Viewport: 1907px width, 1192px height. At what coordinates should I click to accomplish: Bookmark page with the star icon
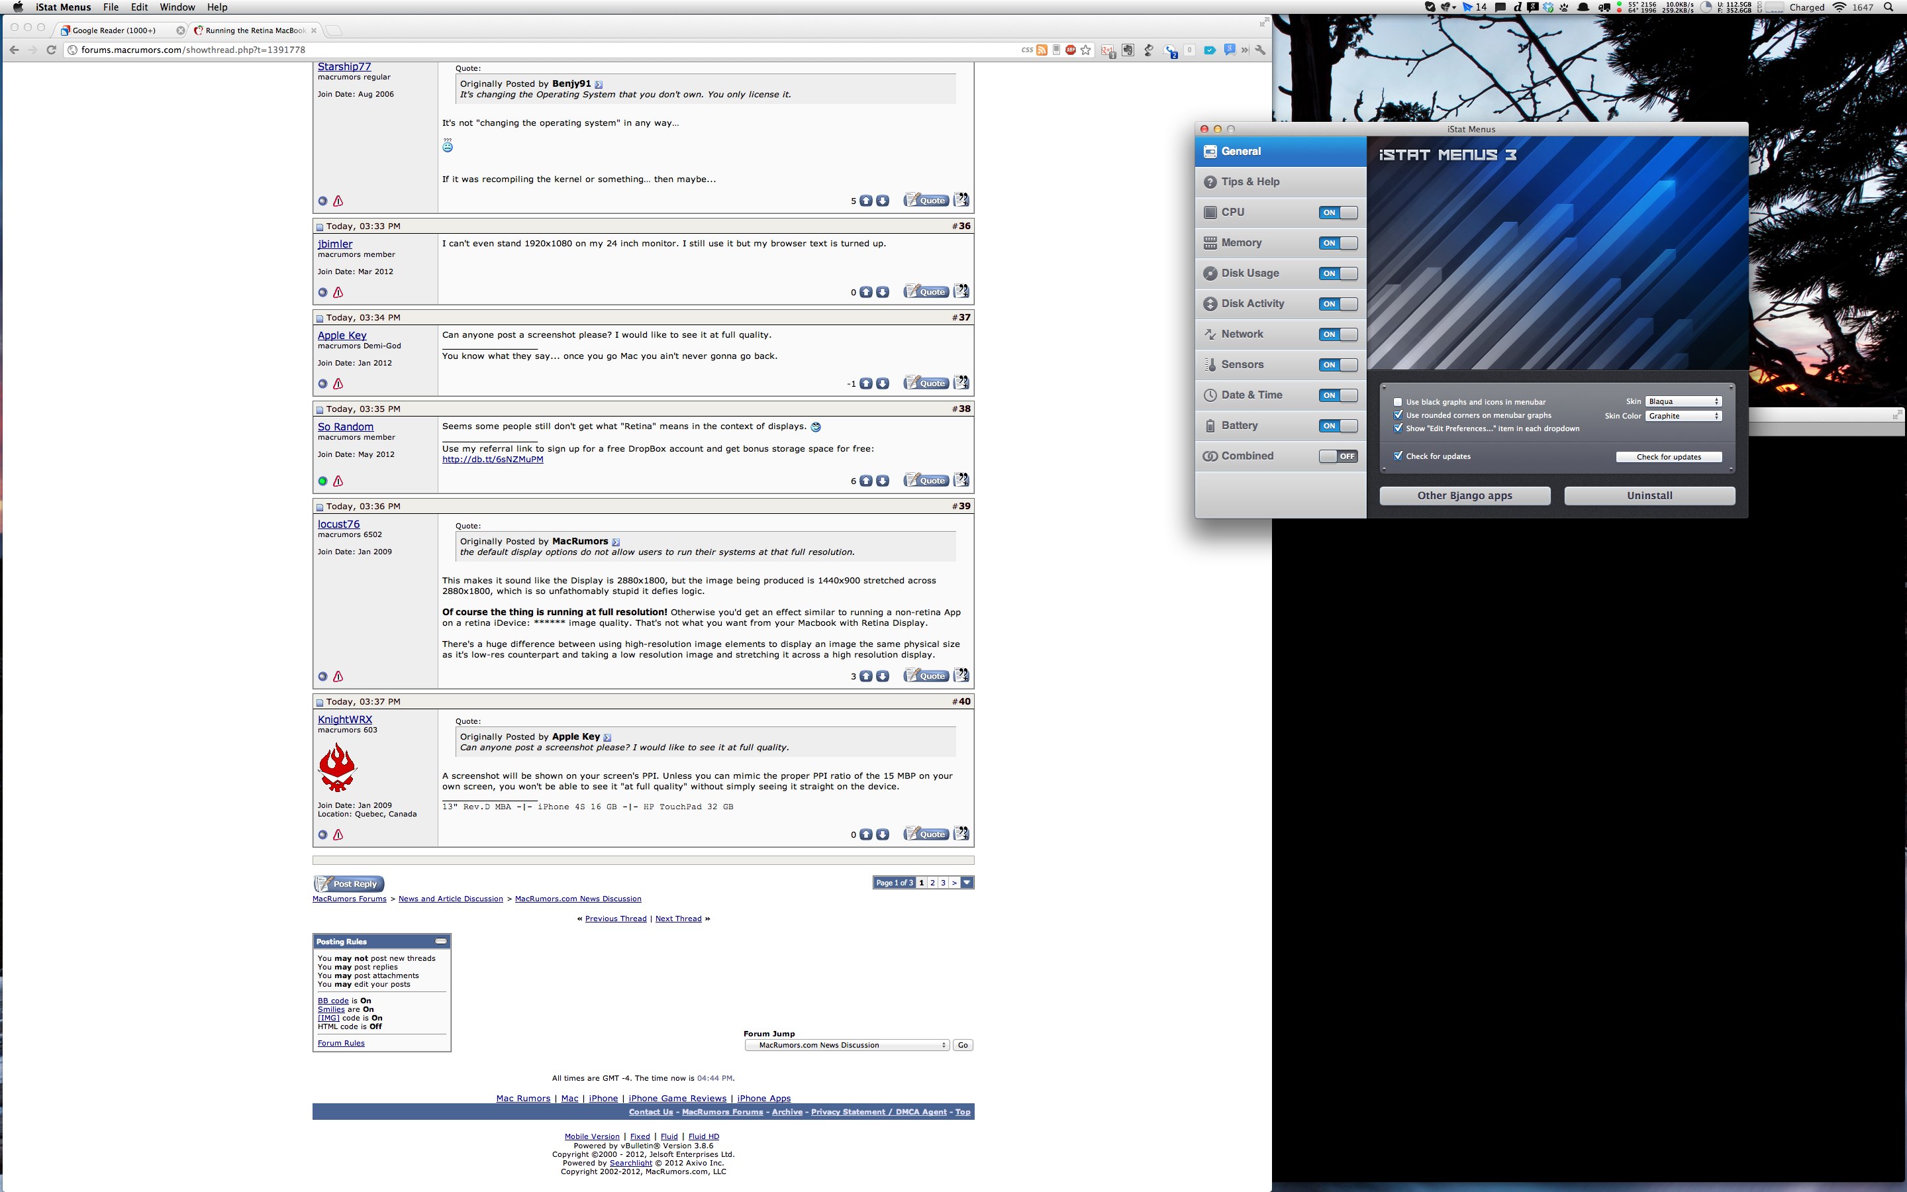click(1086, 50)
